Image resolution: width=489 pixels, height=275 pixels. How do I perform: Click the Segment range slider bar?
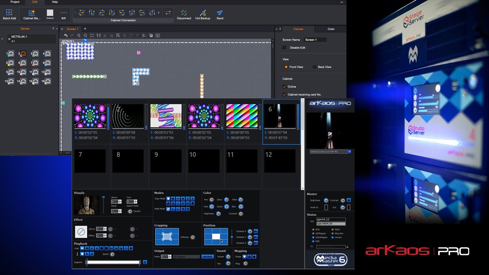(x=113, y=262)
